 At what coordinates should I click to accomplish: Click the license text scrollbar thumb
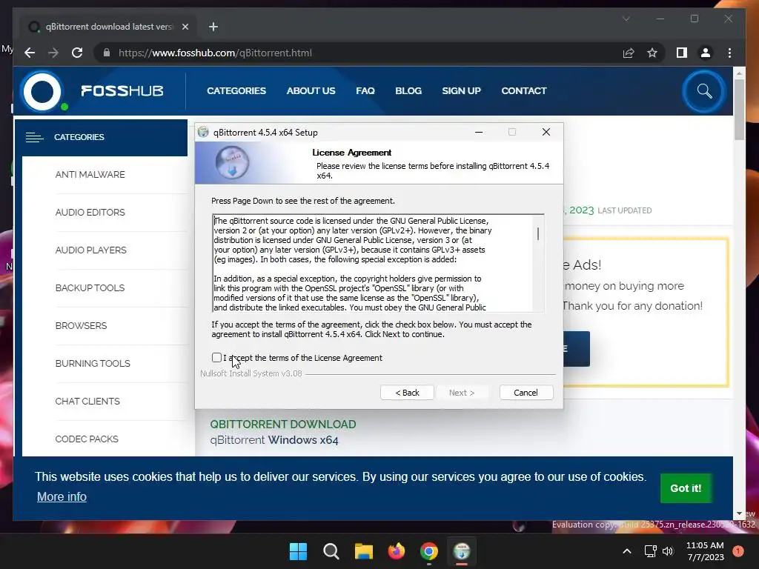tap(538, 234)
